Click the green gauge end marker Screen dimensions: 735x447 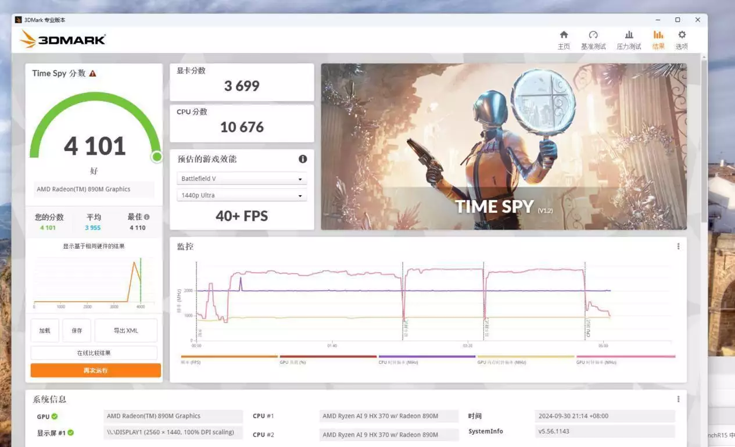157,157
